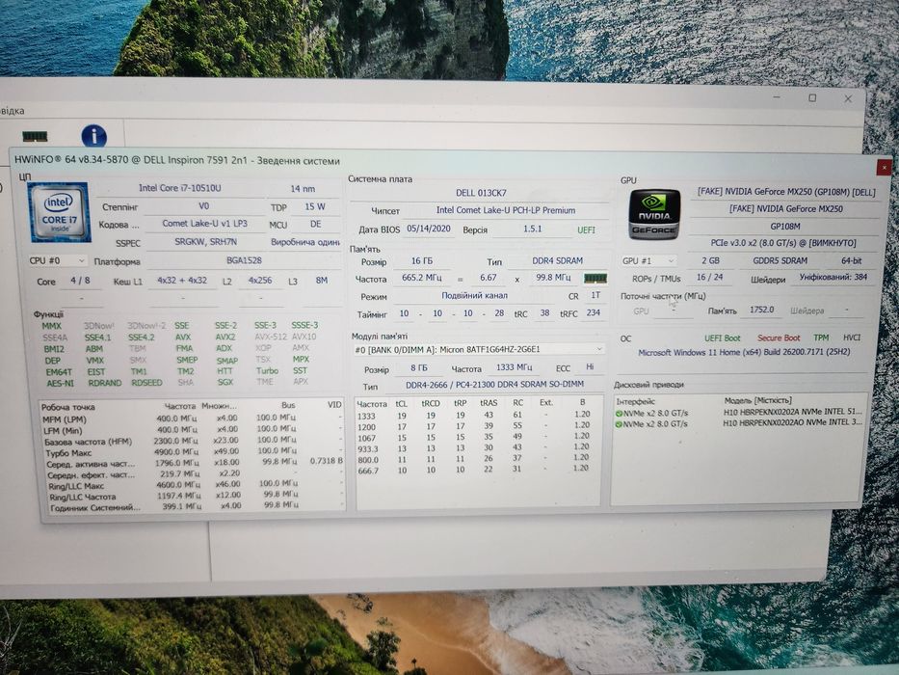The height and width of the screenshot is (675, 899).
Task: Click the memory module icon next to 99.8 МГц
Action: click(x=595, y=279)
